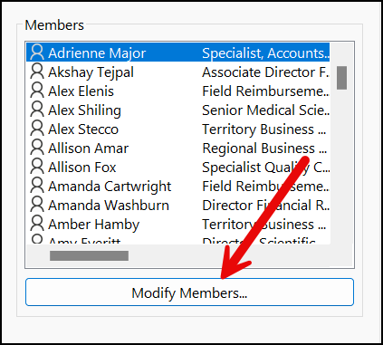Click the person icon next to Alex Elenis

[x=37, y=91]
